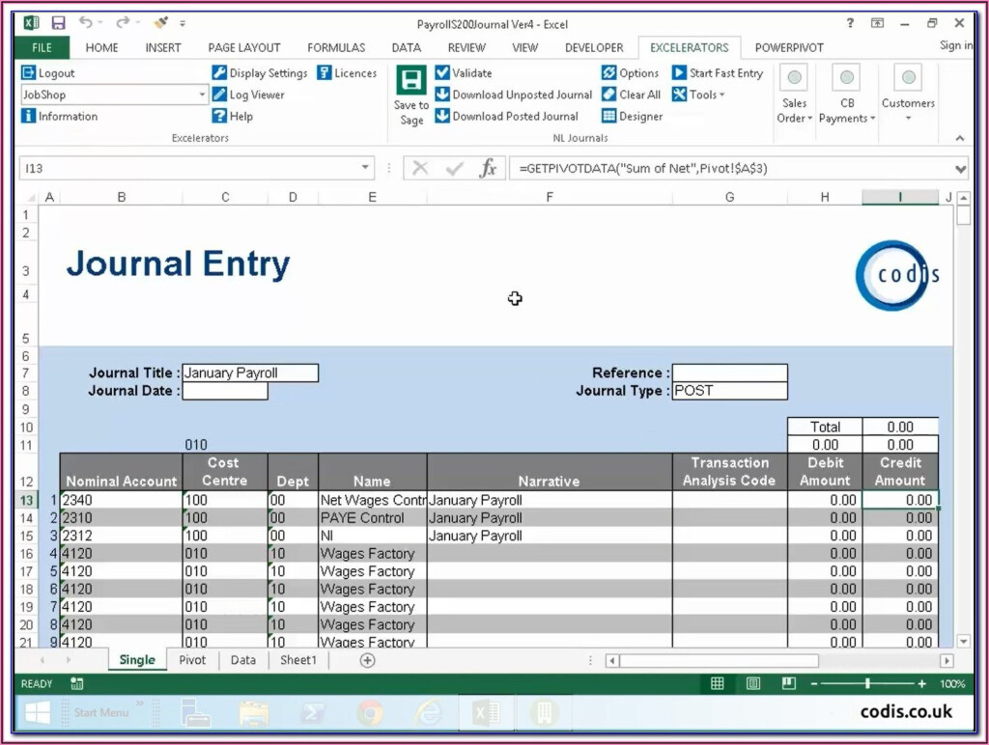This screenshot has height=745, width=989.
Task: Switch to the DEVELOPER ribbon tab
Action: 594,47
